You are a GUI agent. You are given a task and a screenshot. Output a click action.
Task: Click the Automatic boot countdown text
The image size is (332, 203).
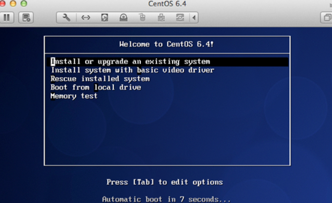(x=166, y=199)
